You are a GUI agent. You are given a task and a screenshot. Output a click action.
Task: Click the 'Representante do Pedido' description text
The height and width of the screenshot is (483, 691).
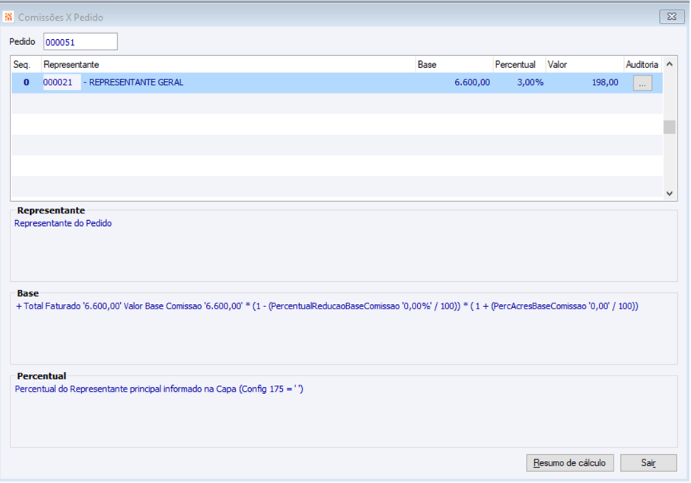pyautogui.click(x=63, y=223)
